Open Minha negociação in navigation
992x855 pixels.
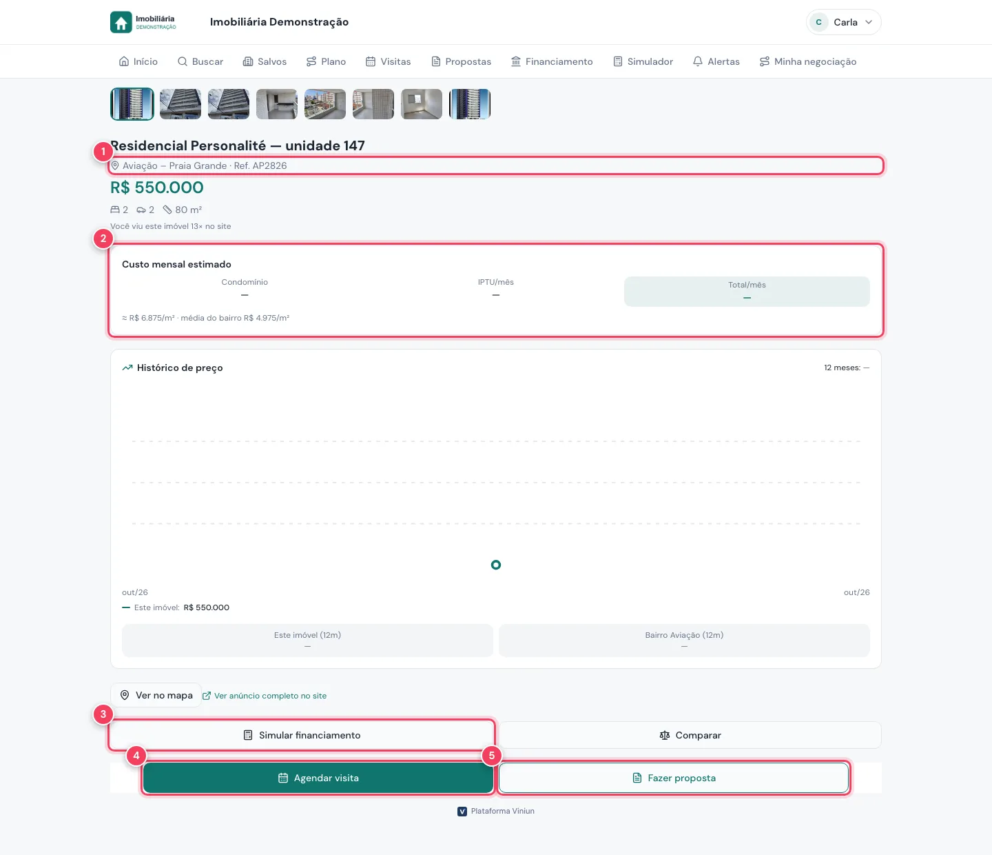click(808, 61)
